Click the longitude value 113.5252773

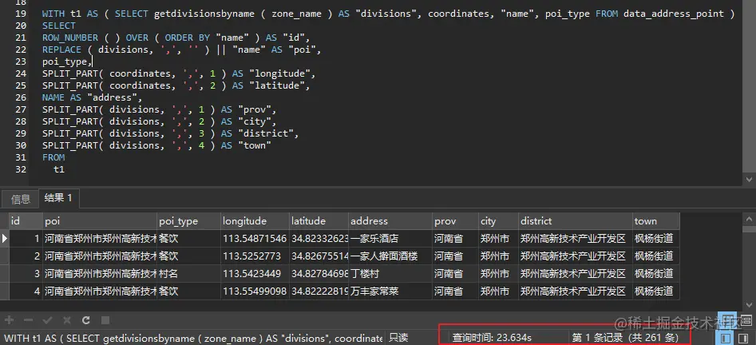point(255,256)
